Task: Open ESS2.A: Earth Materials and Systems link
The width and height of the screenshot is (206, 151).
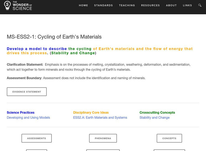Action: click(100, 118)
